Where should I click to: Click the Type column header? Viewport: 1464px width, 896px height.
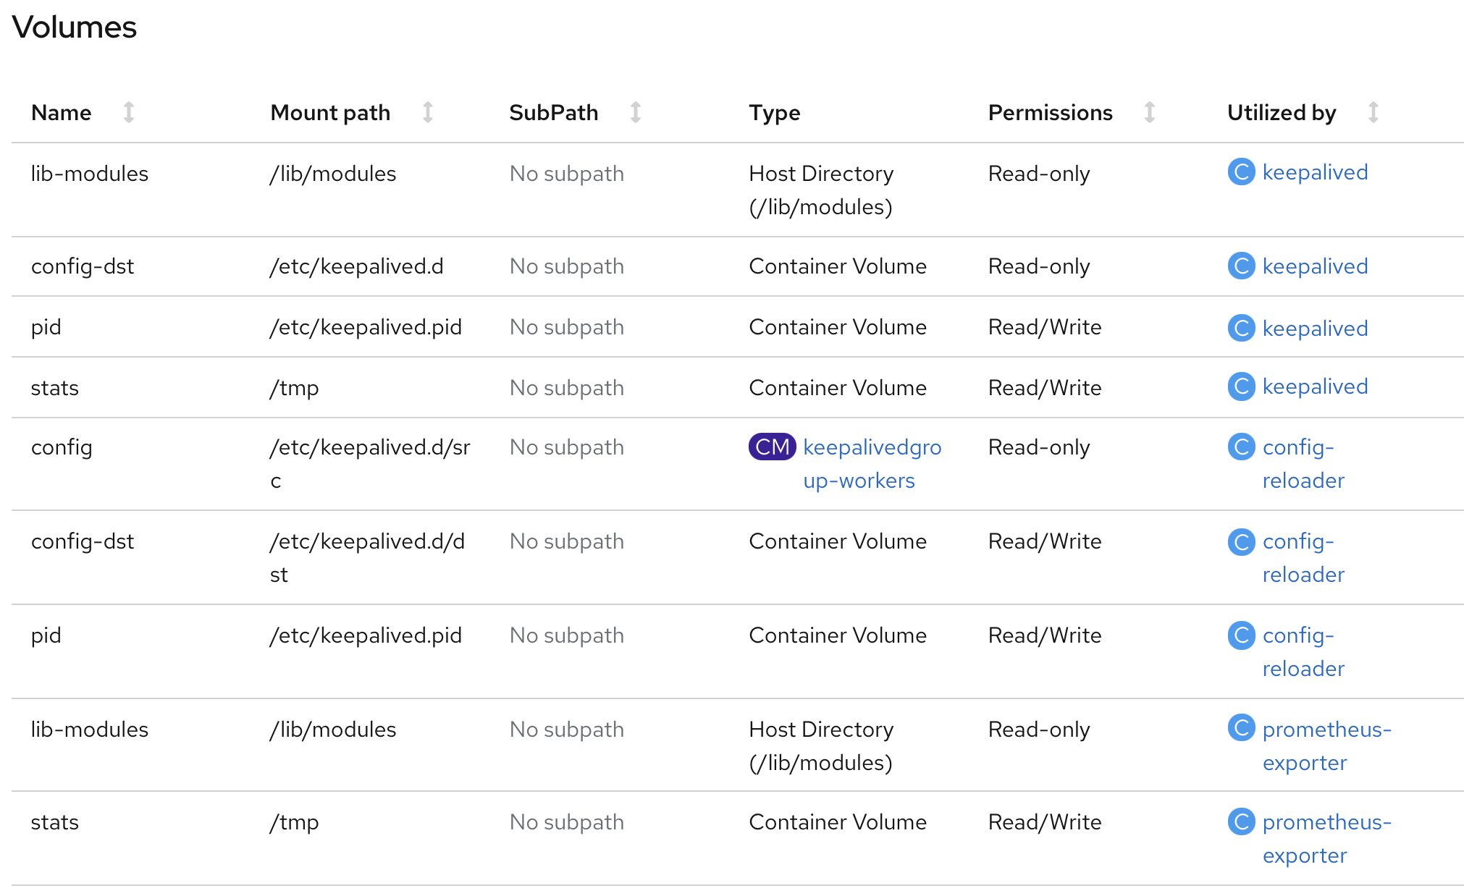pos(774,113)
